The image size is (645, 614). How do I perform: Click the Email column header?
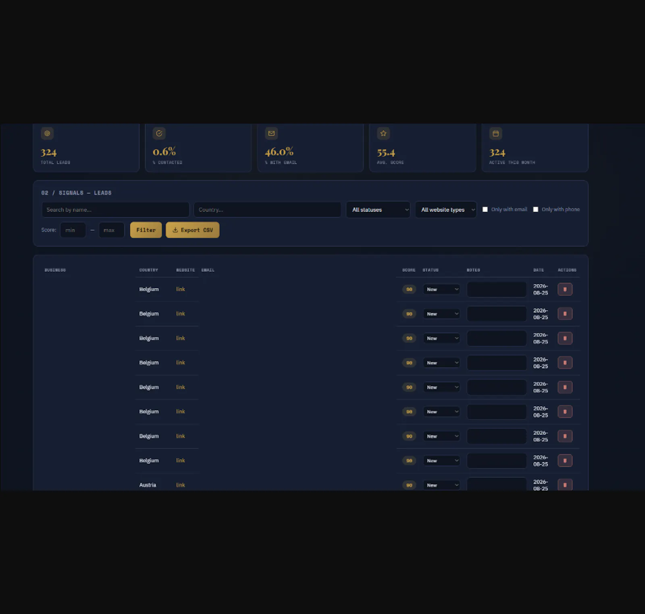point(208,270)
